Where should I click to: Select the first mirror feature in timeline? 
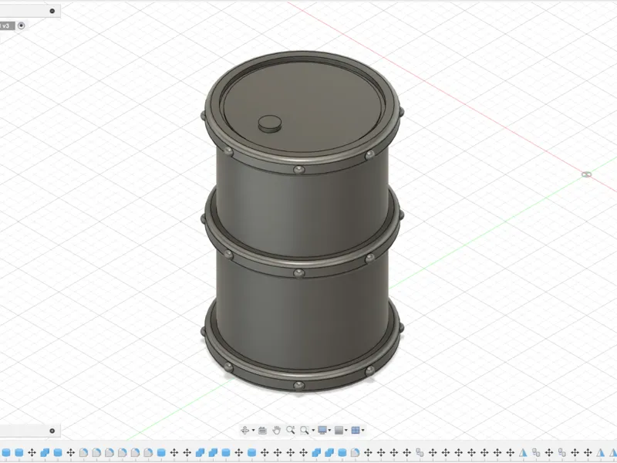523,453
